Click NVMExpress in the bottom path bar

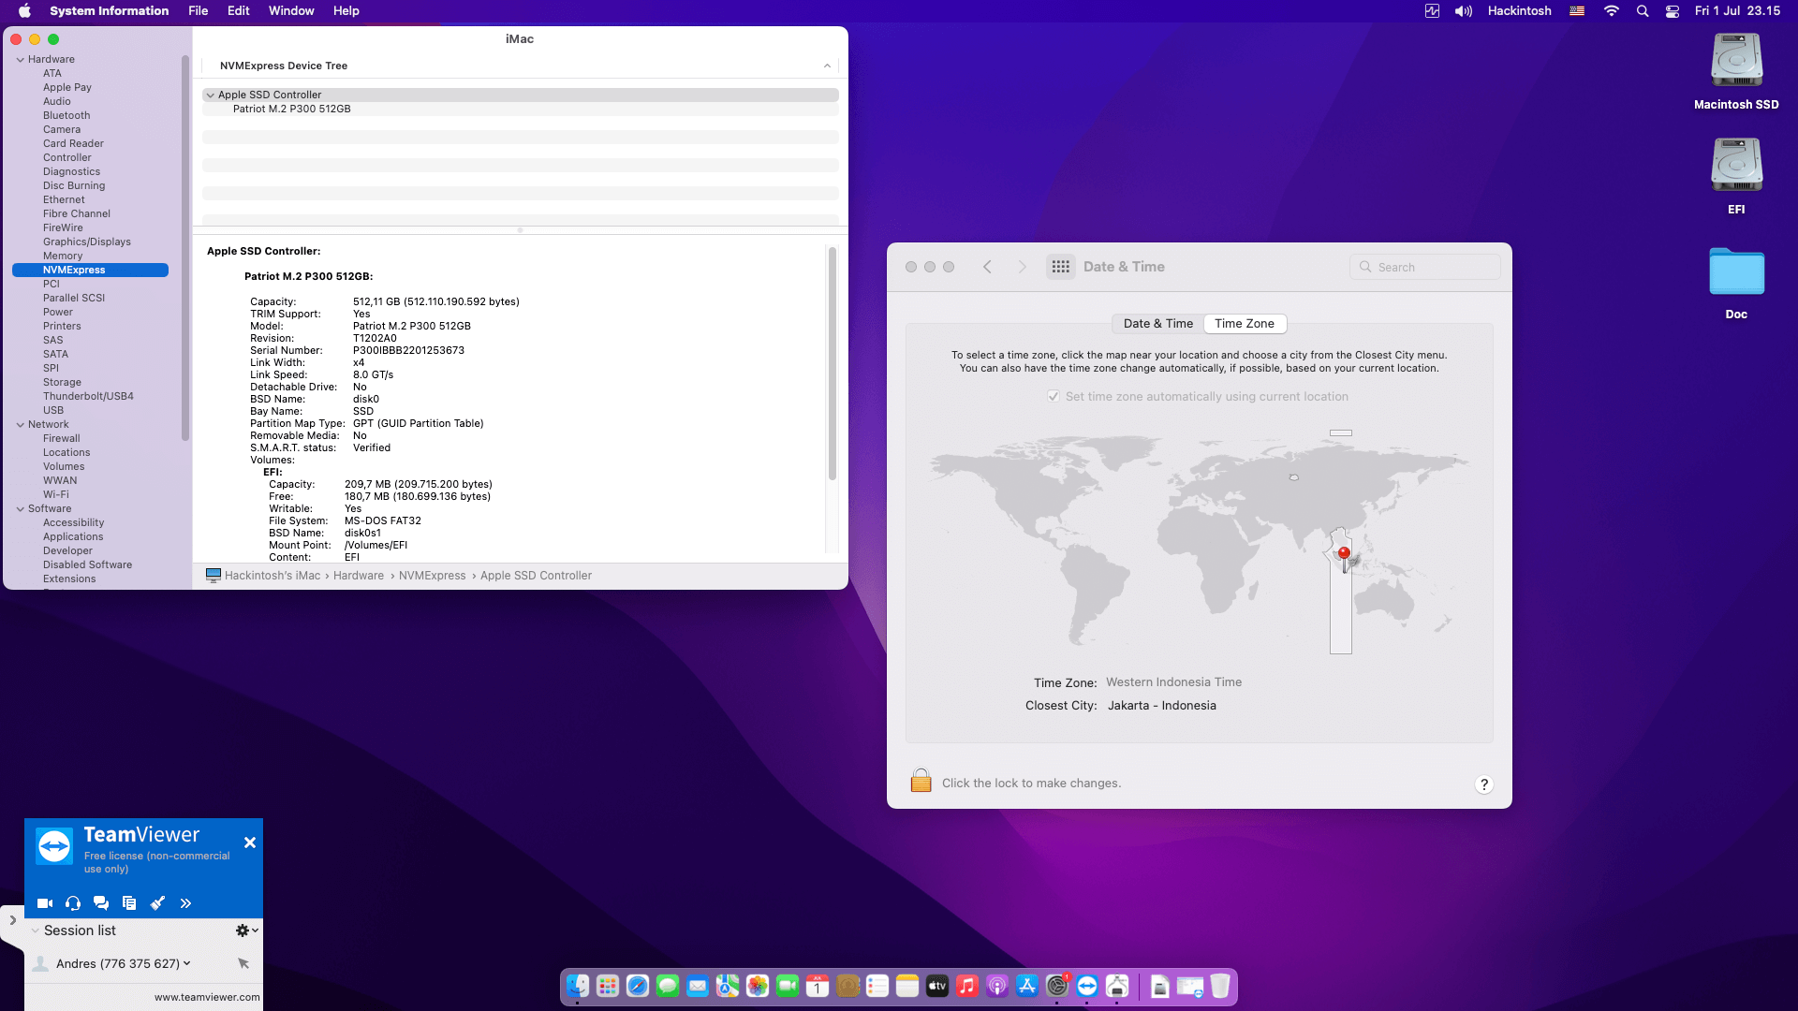coord(432,576)
